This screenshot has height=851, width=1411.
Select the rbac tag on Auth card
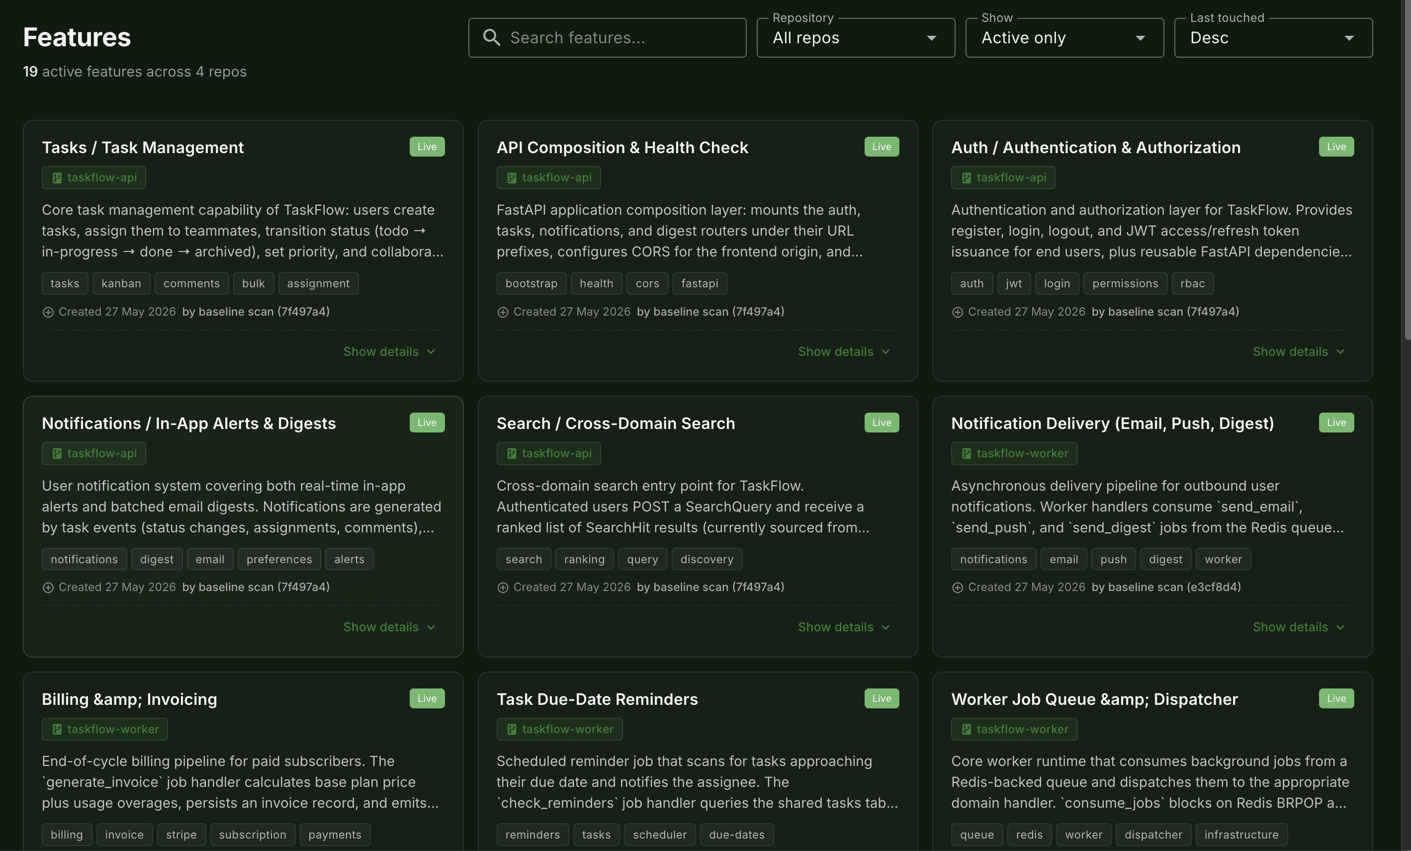[1192, 283]
